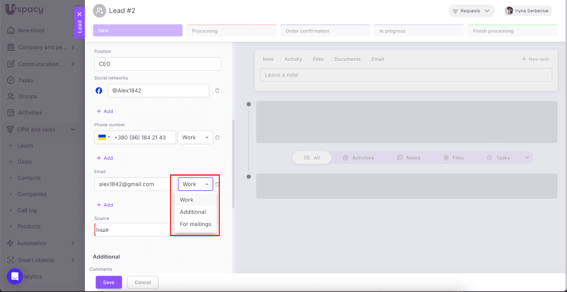This screenshot has height=292, width=567.
Task: Add another phone number
Action: [x=105, y=158]
